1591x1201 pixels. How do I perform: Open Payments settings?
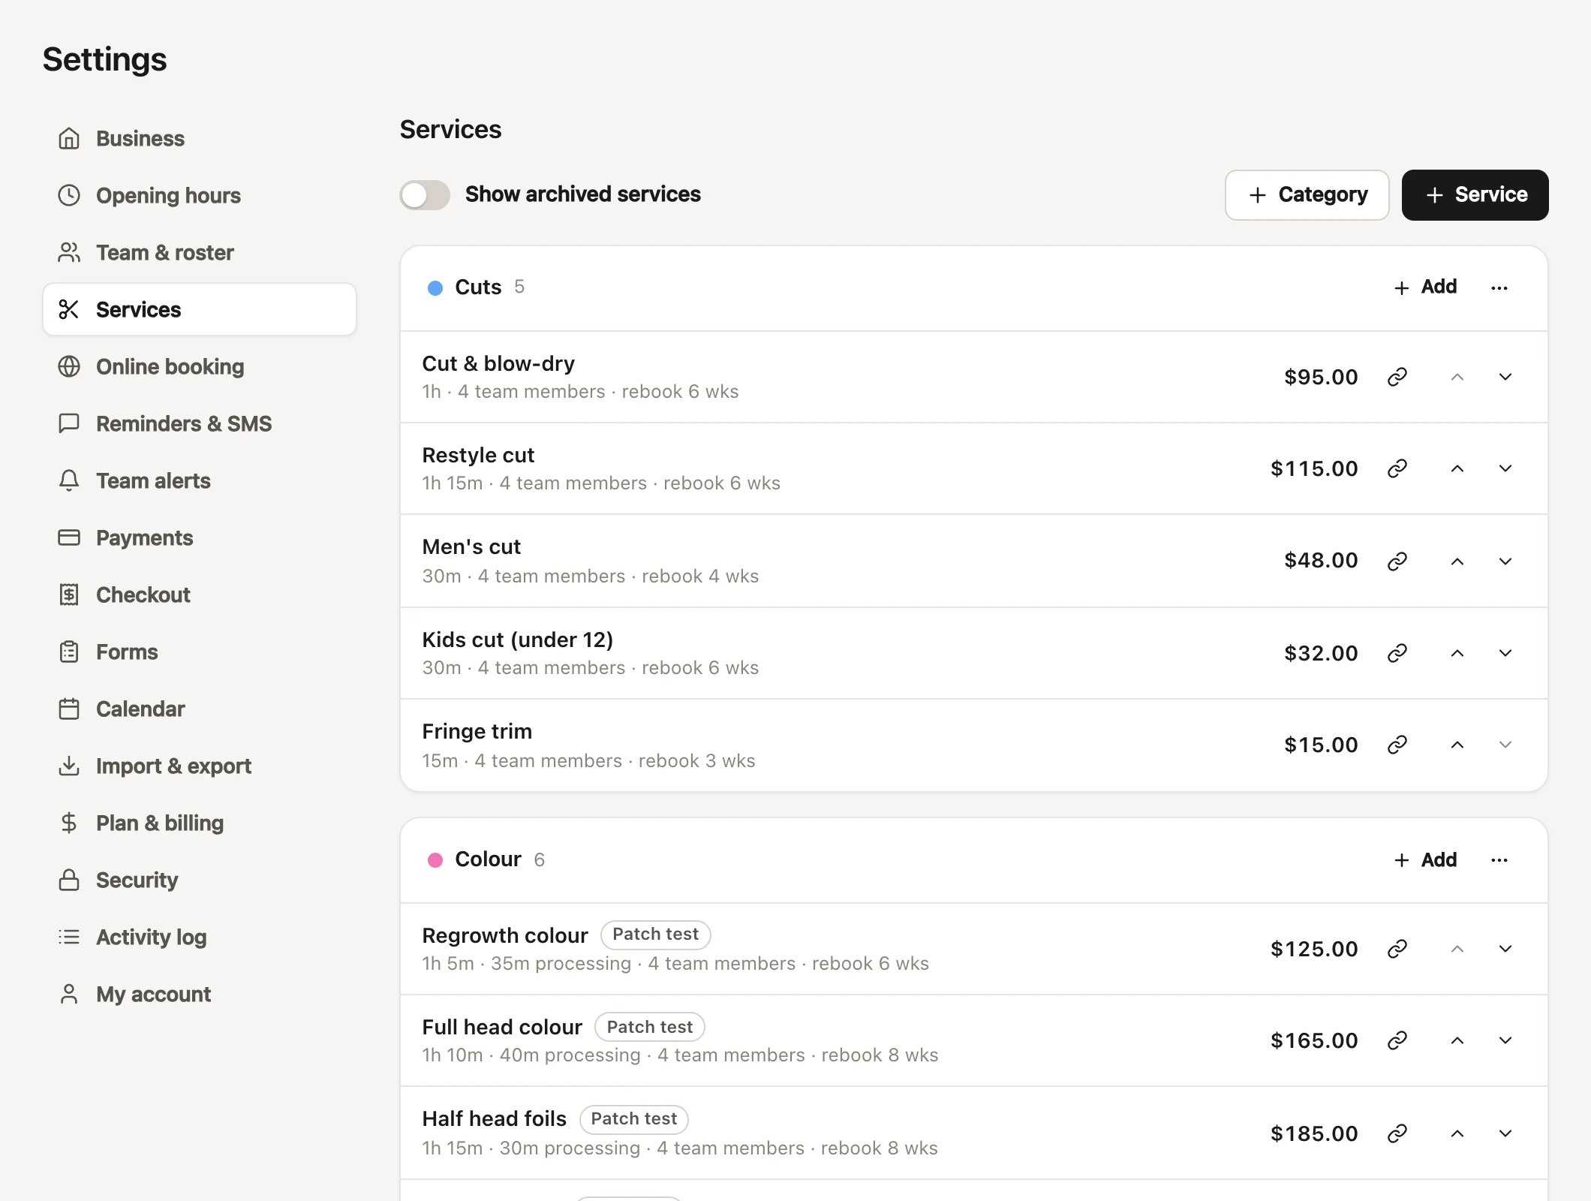199,538
